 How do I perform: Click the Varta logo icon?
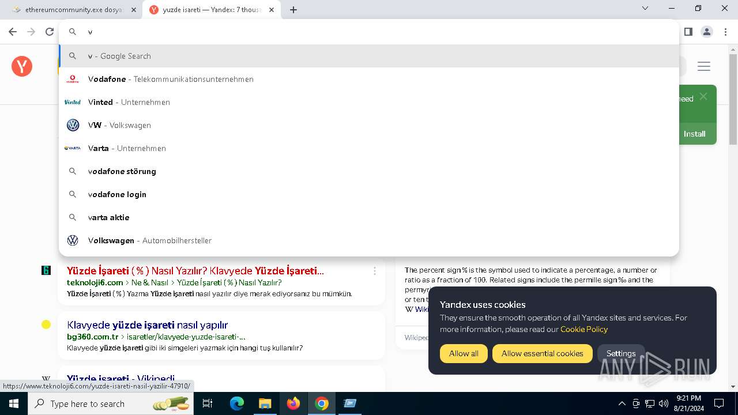coord(73,148)
